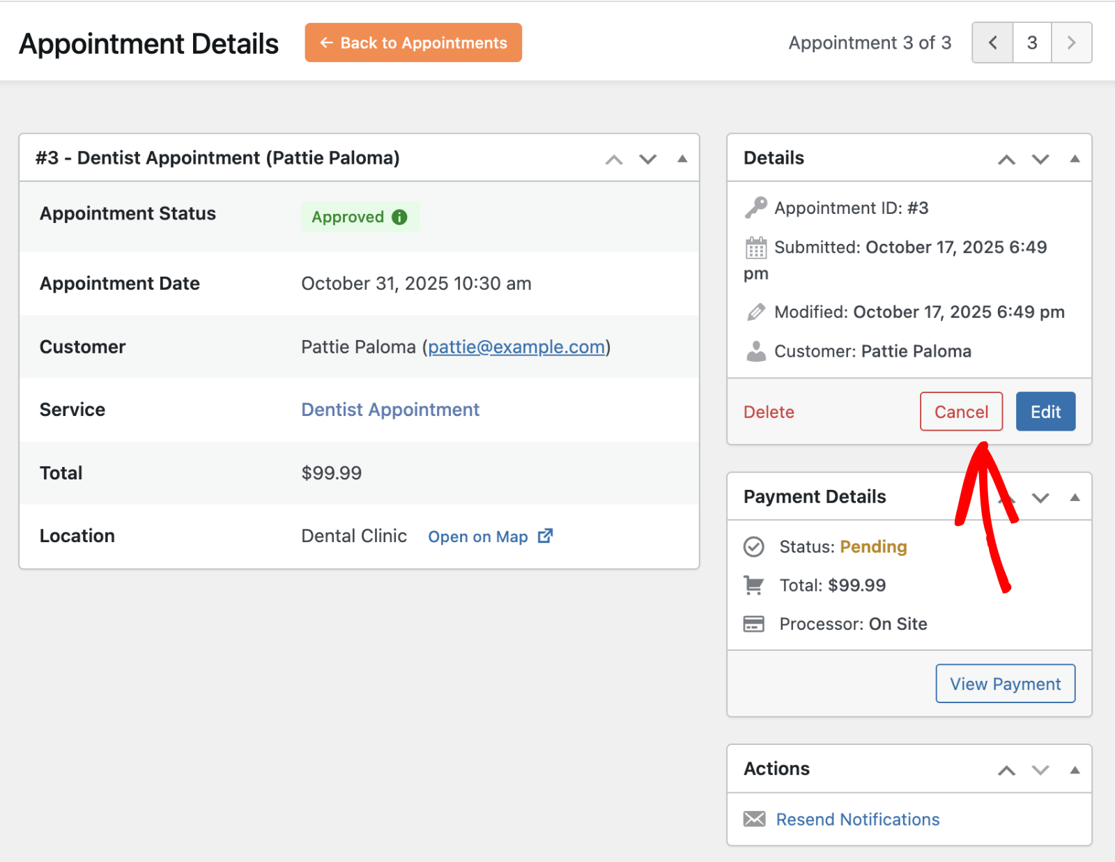Screen dimensions: 1115x862
Task: Click the customer person icon for Pattie Paloma
Action: tap(755, 351)
